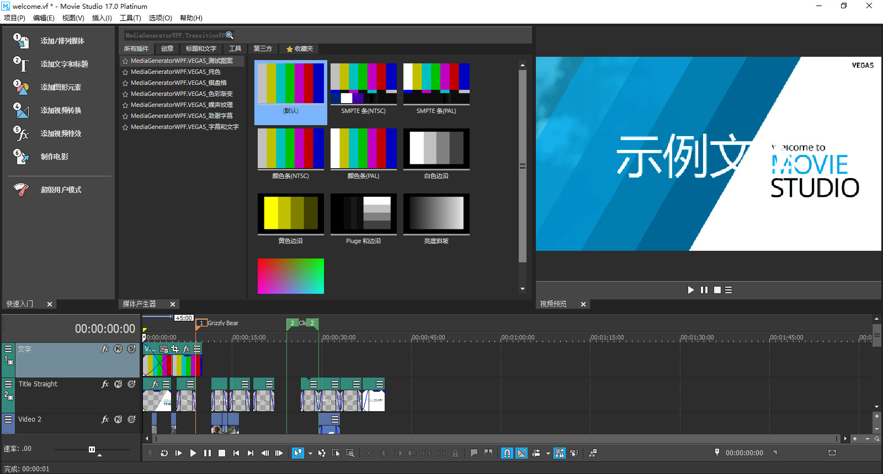The image size is (883, 474).
Task: Open track FX on Video 2 track
Action: coord(105,419)
